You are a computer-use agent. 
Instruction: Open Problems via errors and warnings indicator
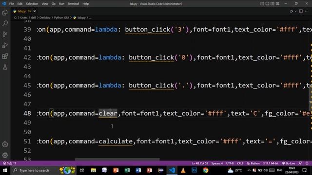click(x=9, y=163)
